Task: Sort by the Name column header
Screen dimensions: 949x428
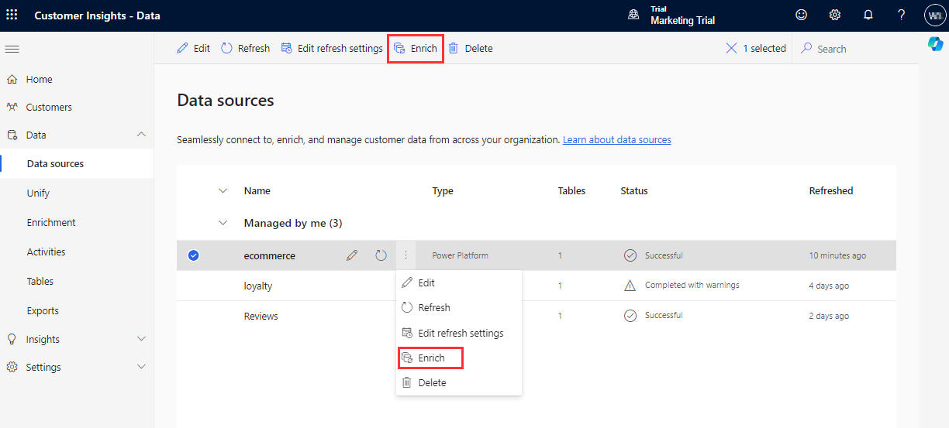Action: tap(257, 190)
